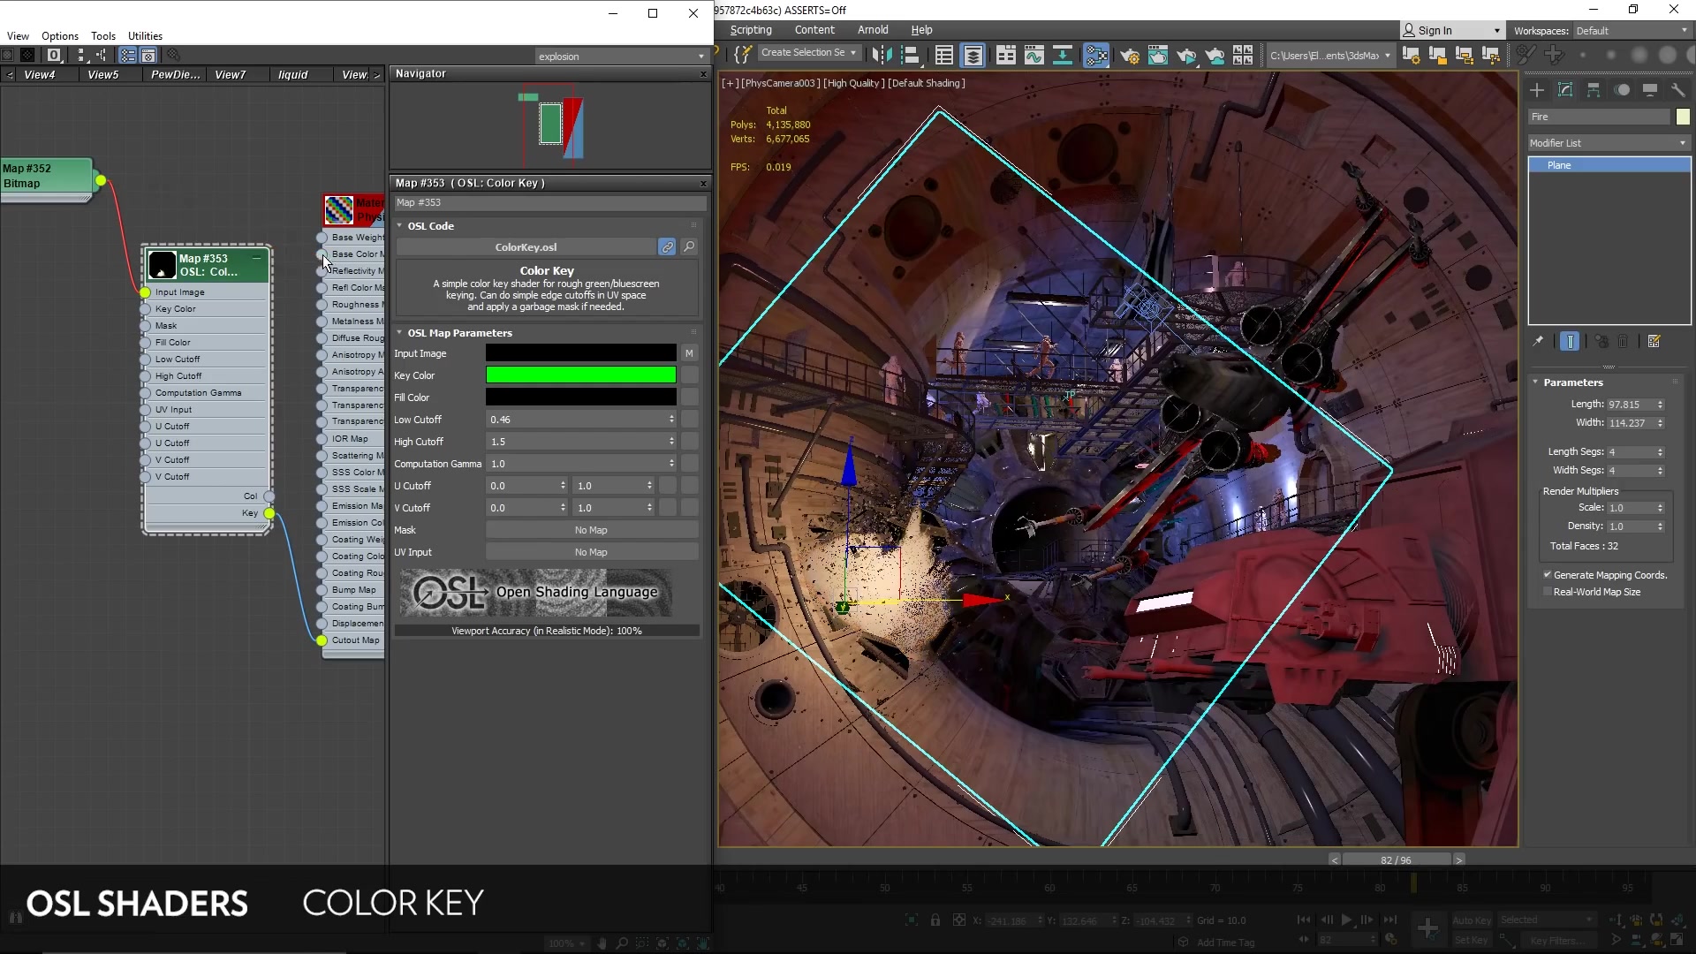1696x954 pixels.
Task: Click the pin stack icon
Action: click(1538, 342)
